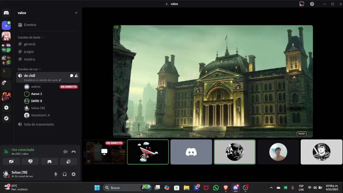Open the soundboard icon
The height and width of the screenshot is (193, 343).
[69, 161]
